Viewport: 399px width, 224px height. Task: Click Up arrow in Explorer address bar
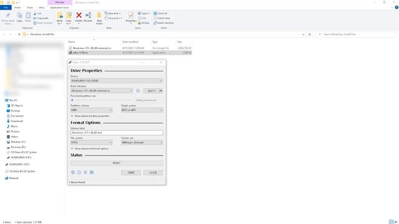click(x=19, y=34)
